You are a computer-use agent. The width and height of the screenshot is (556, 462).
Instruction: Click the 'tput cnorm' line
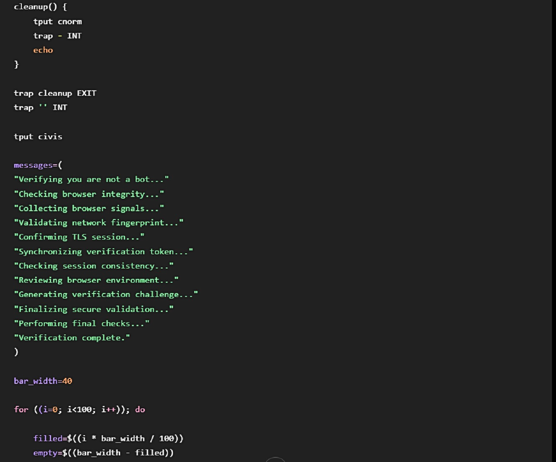click(x=57, y=21)
